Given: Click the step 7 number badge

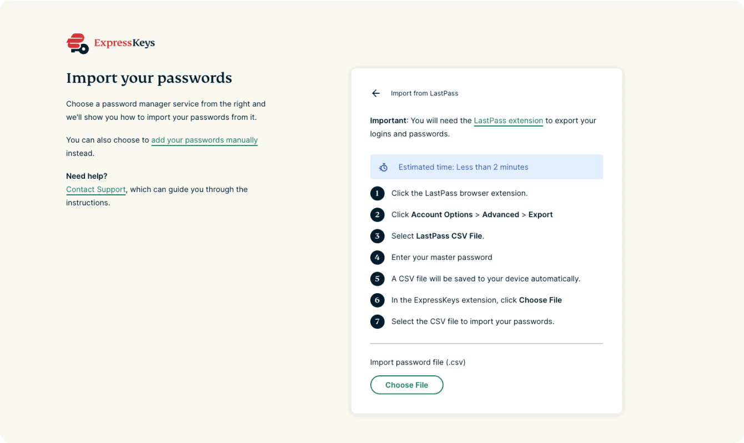Looking at the screenshot, I should pos(378,321).
